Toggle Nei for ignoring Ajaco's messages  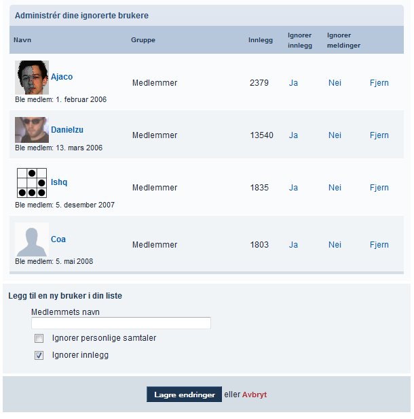point(335,83)
